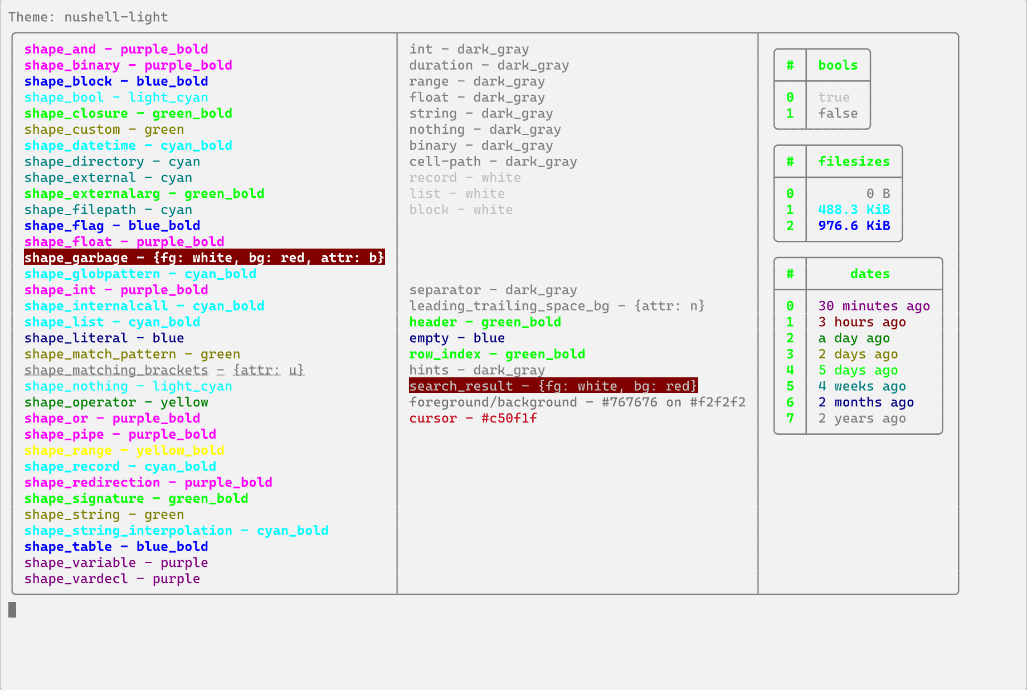Screen dimensions: 1027x690
Task: Select the 'duration - dark_gray' line
Action: tap(489, 65)
